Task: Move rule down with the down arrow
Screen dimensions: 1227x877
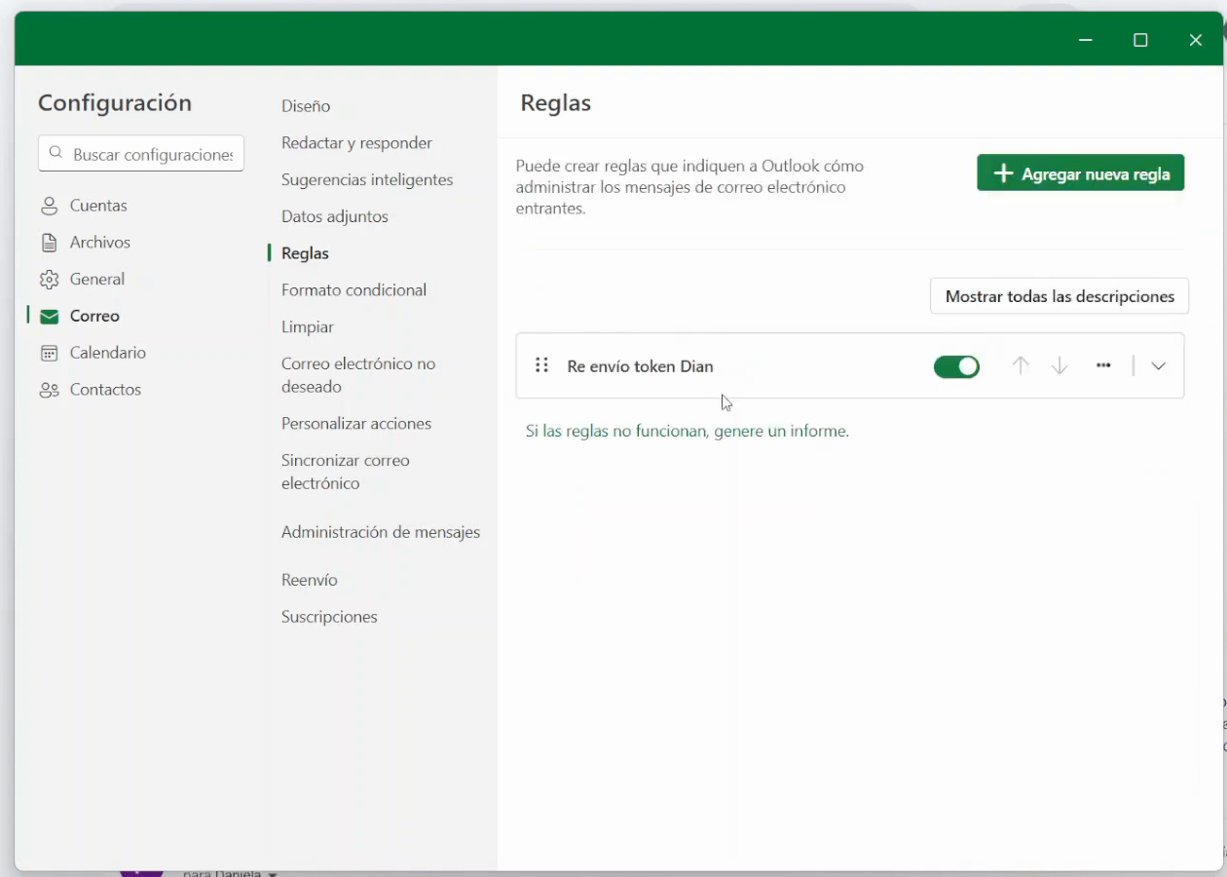Action: 1060,365
